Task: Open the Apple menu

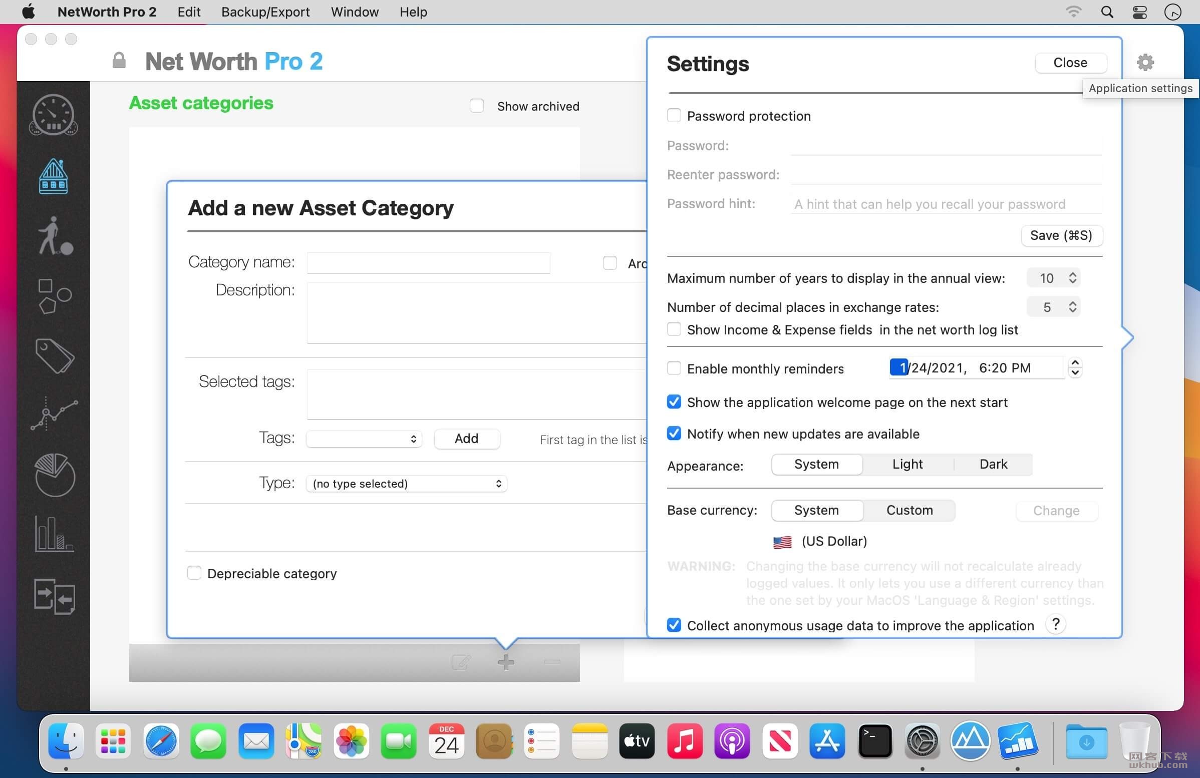Action: tap(28, 11)
